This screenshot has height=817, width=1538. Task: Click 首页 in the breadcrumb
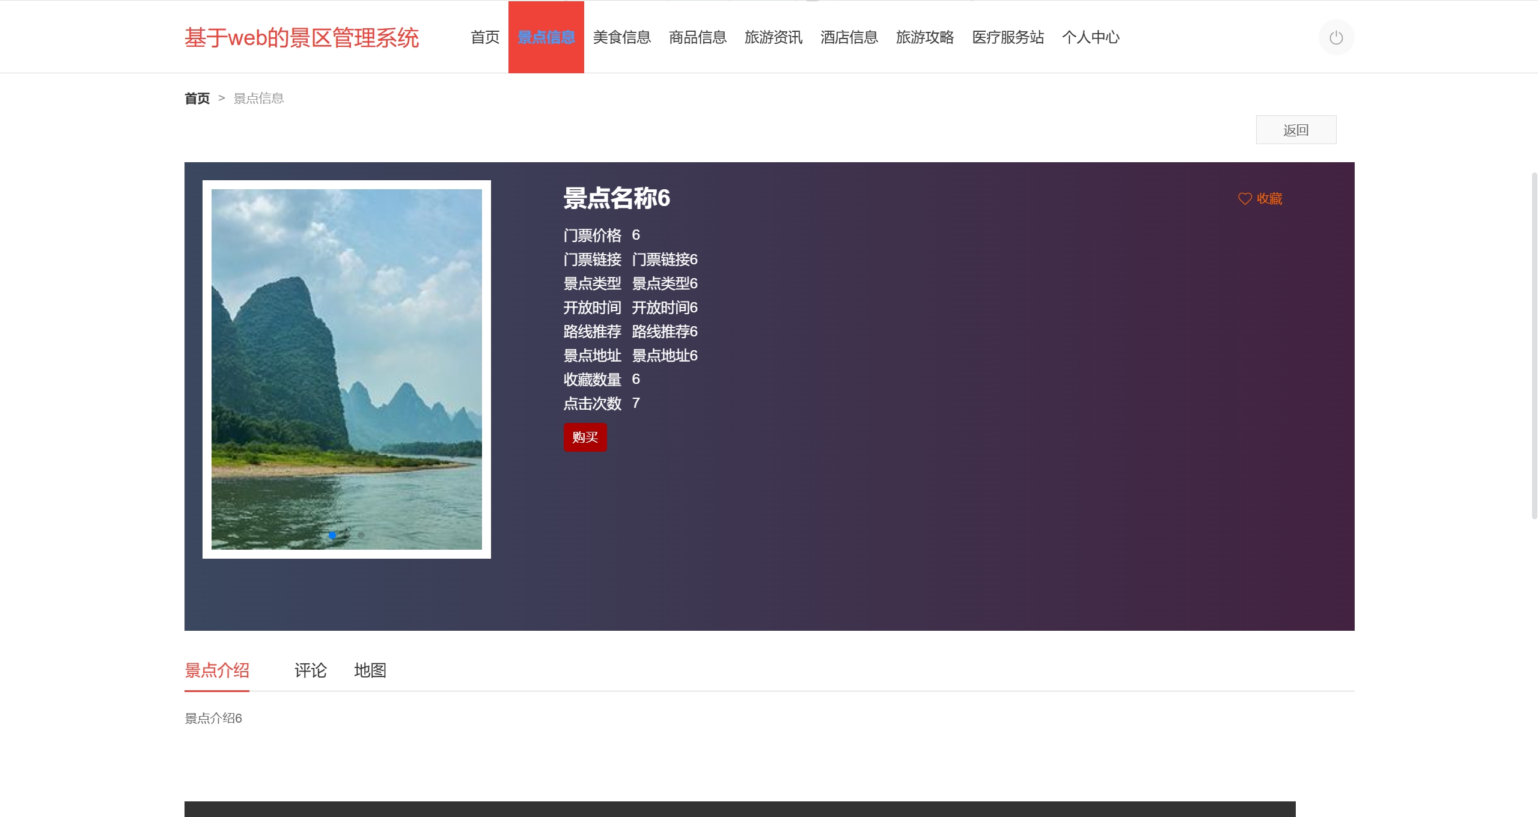point(197,99)
